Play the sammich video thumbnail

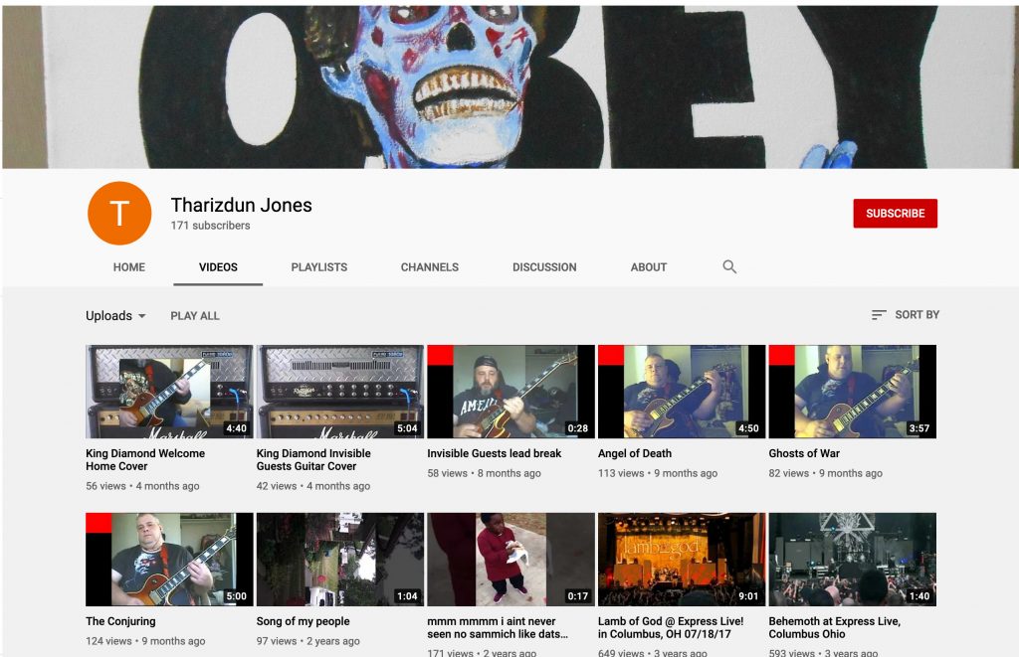click(510, 560)
